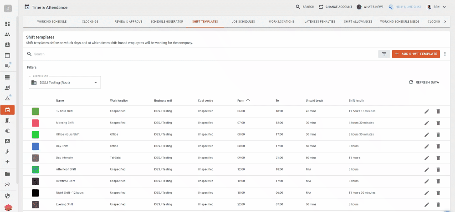Sort by the Shift length column header
This screenshot has width=455, height=212.
tap(356, 101)
